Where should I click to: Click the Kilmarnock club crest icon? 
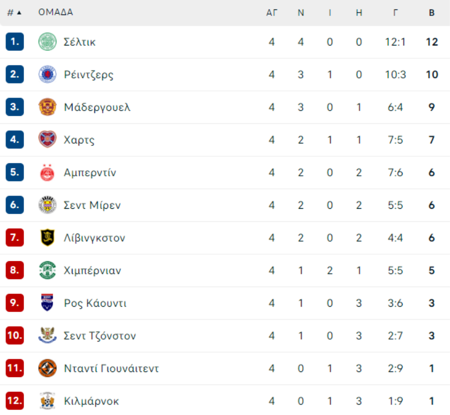[47, 401]
